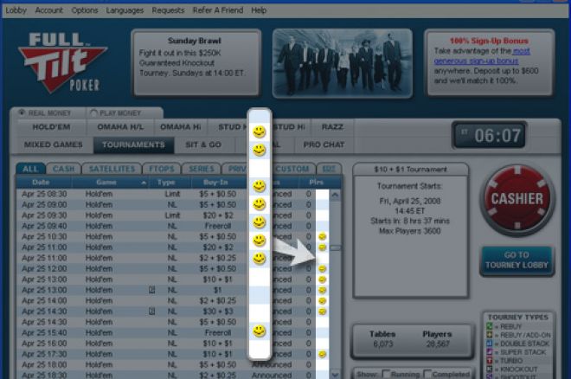Open the Help menu

pyautogui.click(x=259, y=10)
